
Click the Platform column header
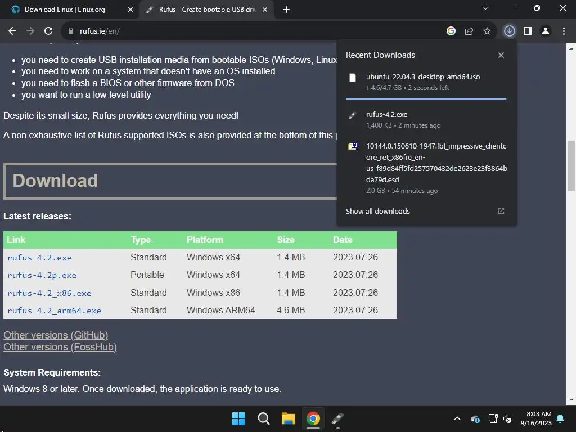(205, 240)
